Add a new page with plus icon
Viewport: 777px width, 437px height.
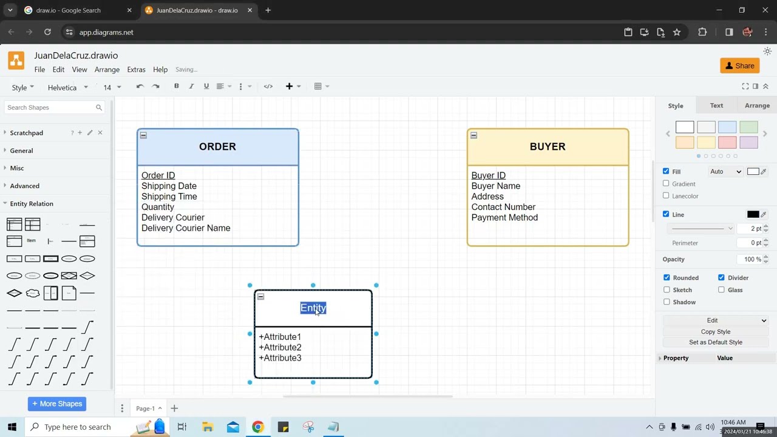(174, 408)
